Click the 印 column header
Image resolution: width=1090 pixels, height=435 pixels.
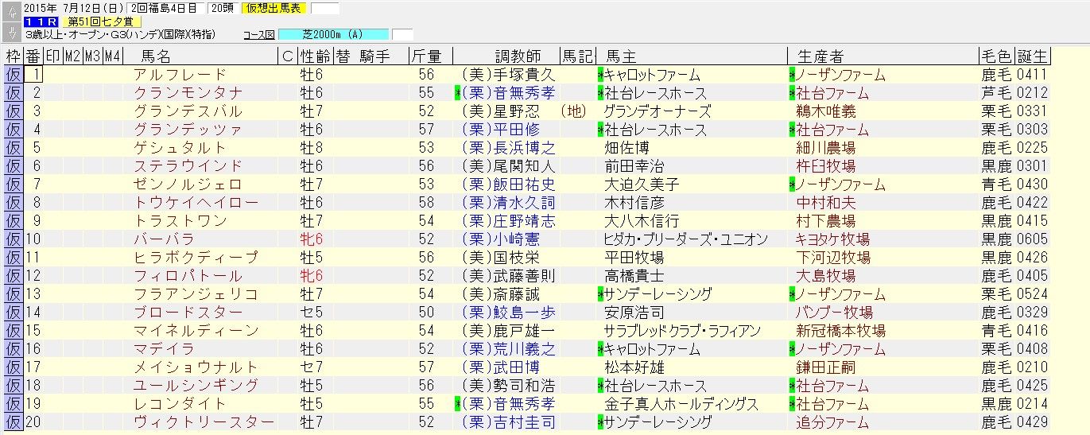[x=52, y=56]
